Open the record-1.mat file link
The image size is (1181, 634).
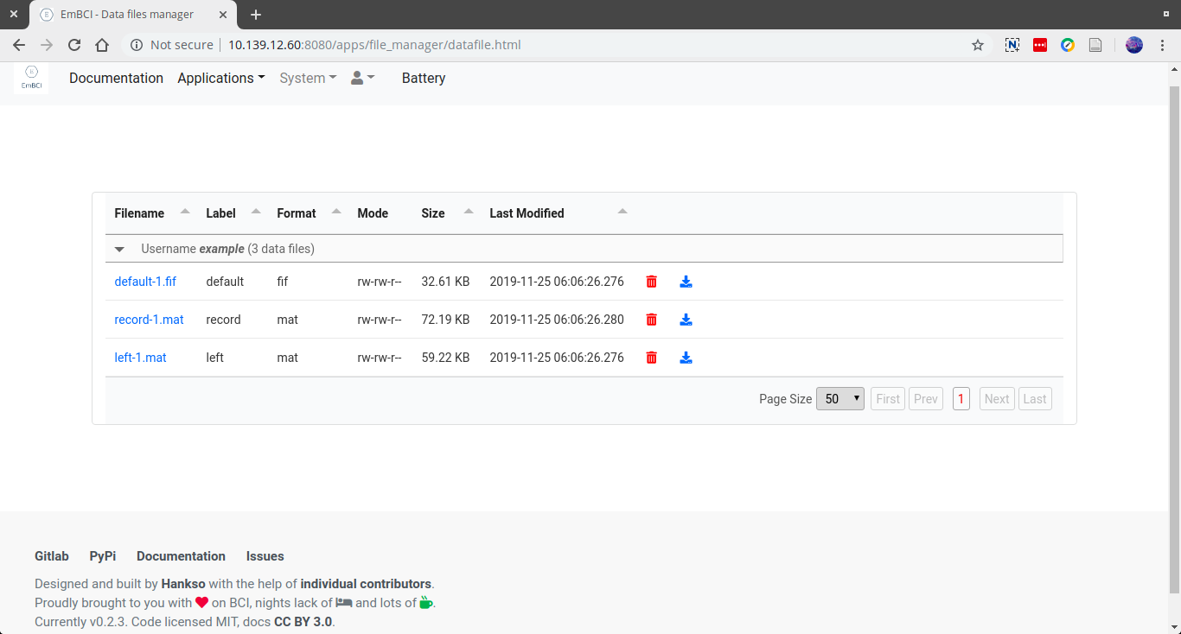pyautogui.click(x=149, y=319)
